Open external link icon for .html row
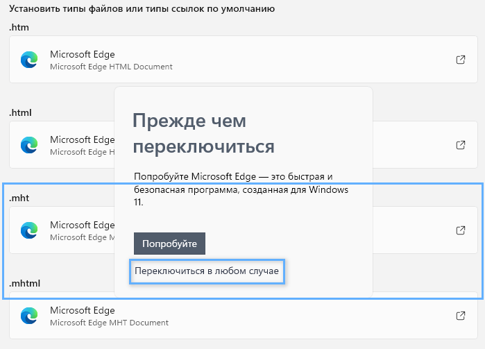This screenshot has width=485, height=349. pos(461,145)
